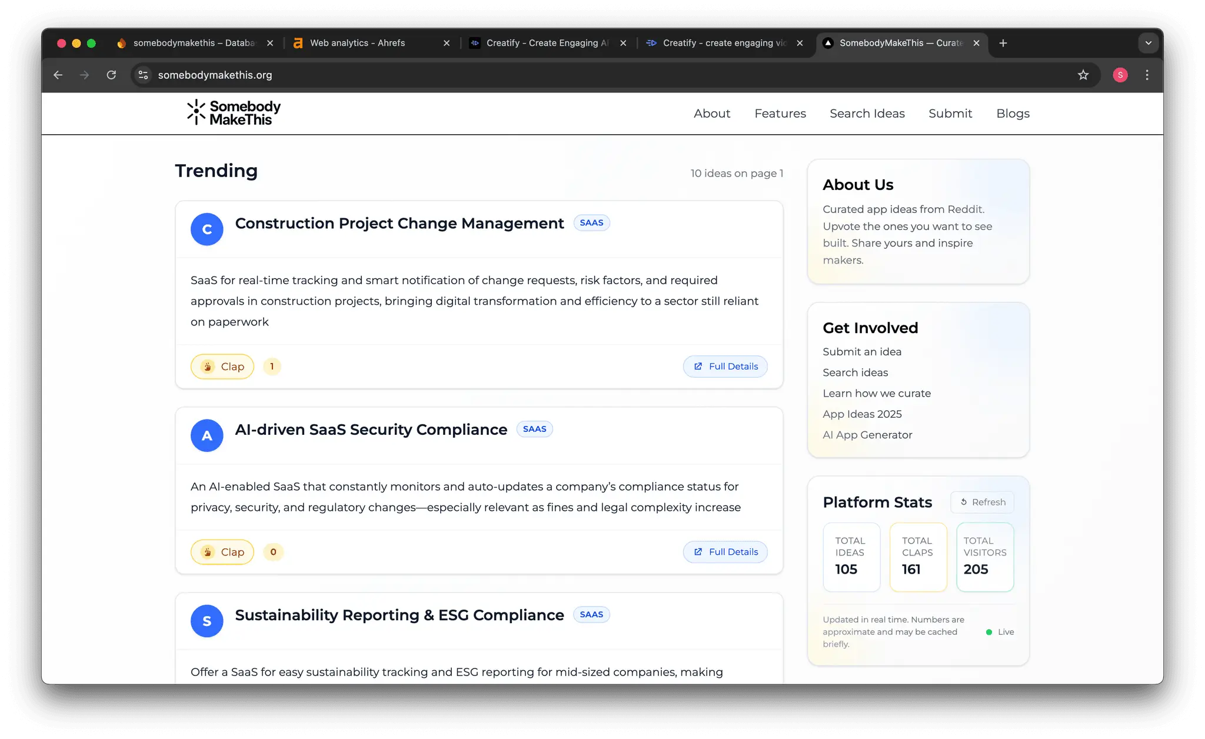Viewport: 1205px width, 739px height.
Task: Open the Submit an idea link
Action: 862,352
